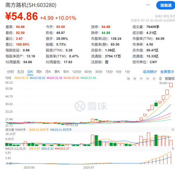175x170 pixels.
Task: Click the MA20:32.38 moving average label
Action: tap(55, 78)
